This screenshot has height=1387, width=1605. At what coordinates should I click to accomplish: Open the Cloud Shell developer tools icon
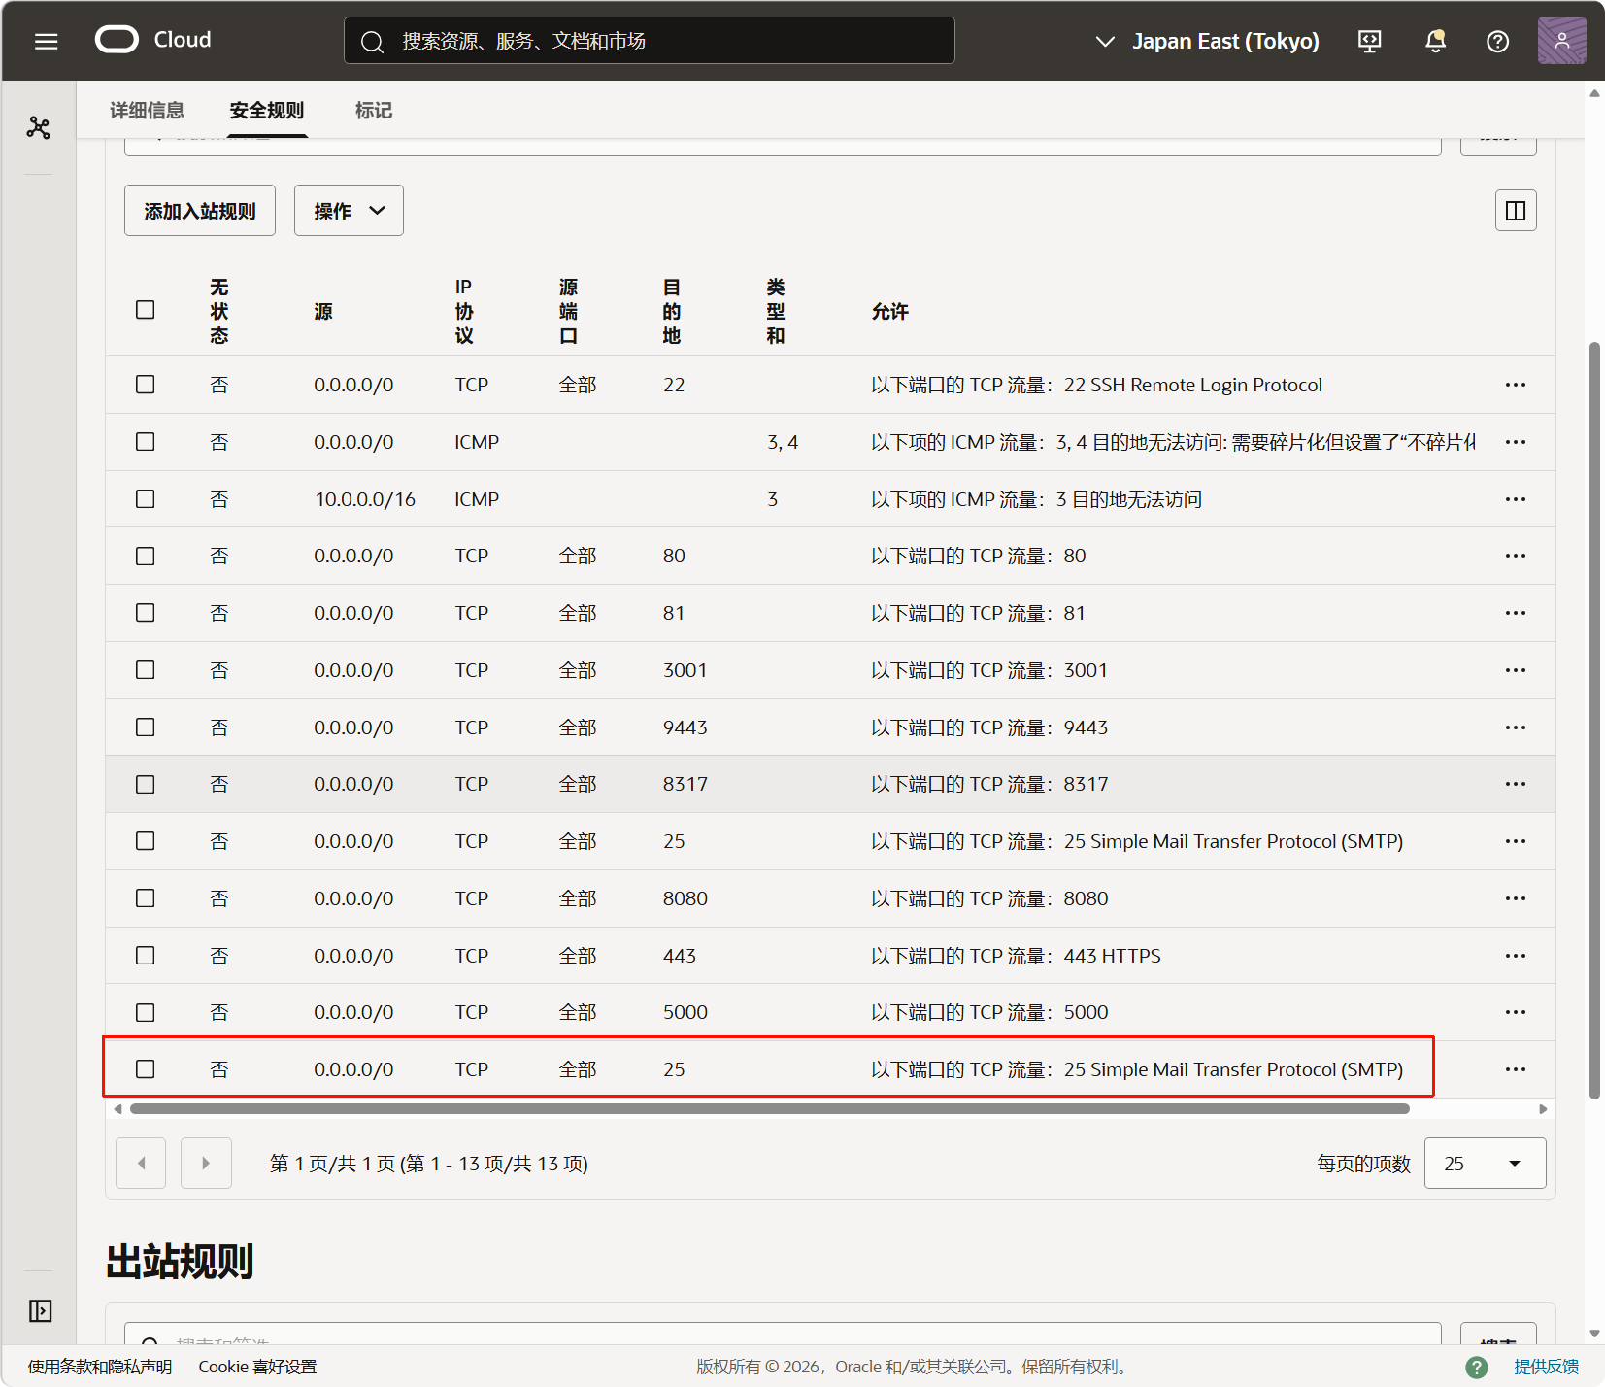[x=1369, y=41]
